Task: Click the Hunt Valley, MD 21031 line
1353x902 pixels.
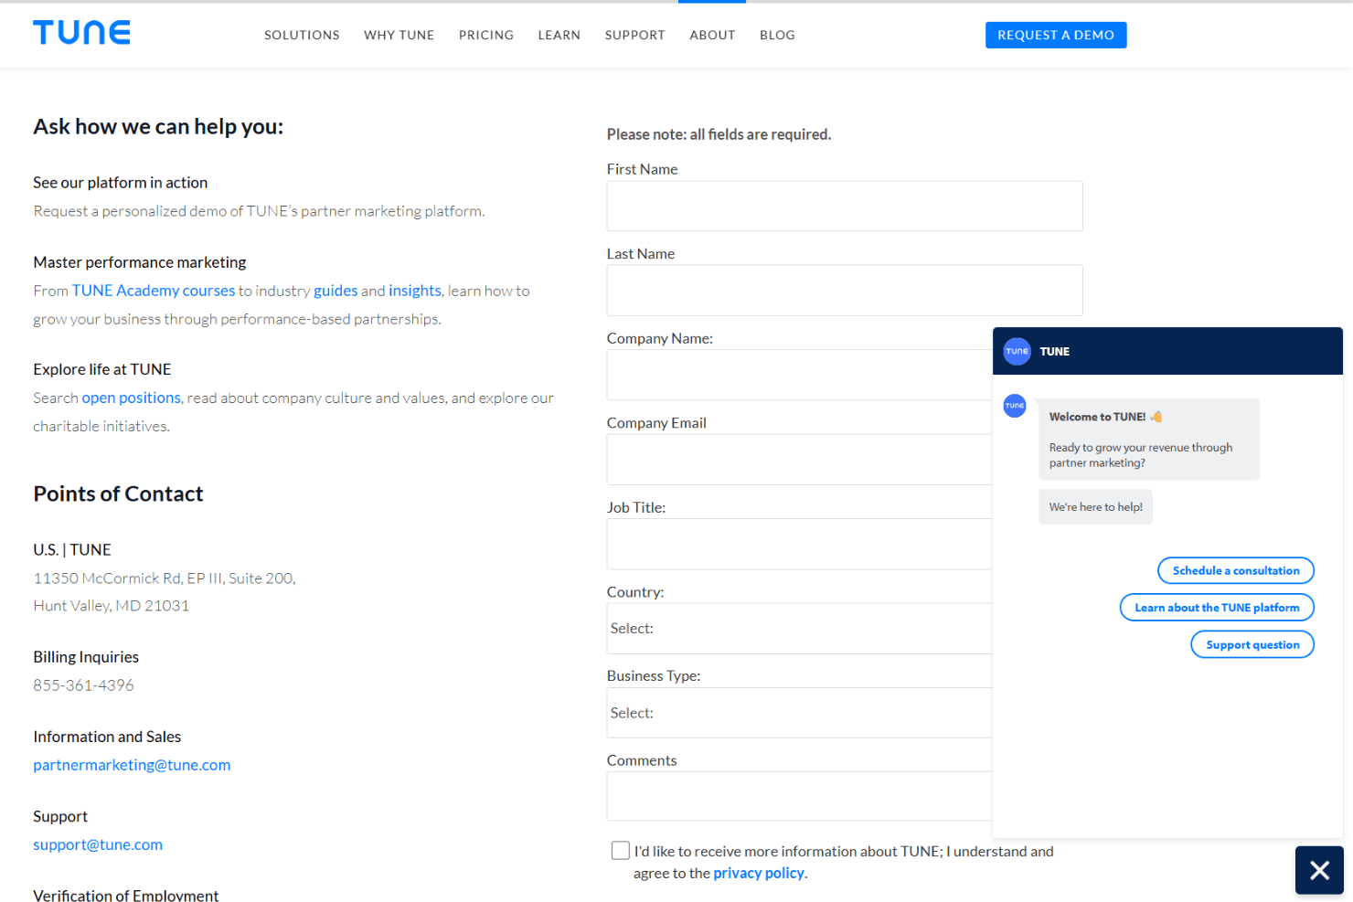Action: pos(112,606)
